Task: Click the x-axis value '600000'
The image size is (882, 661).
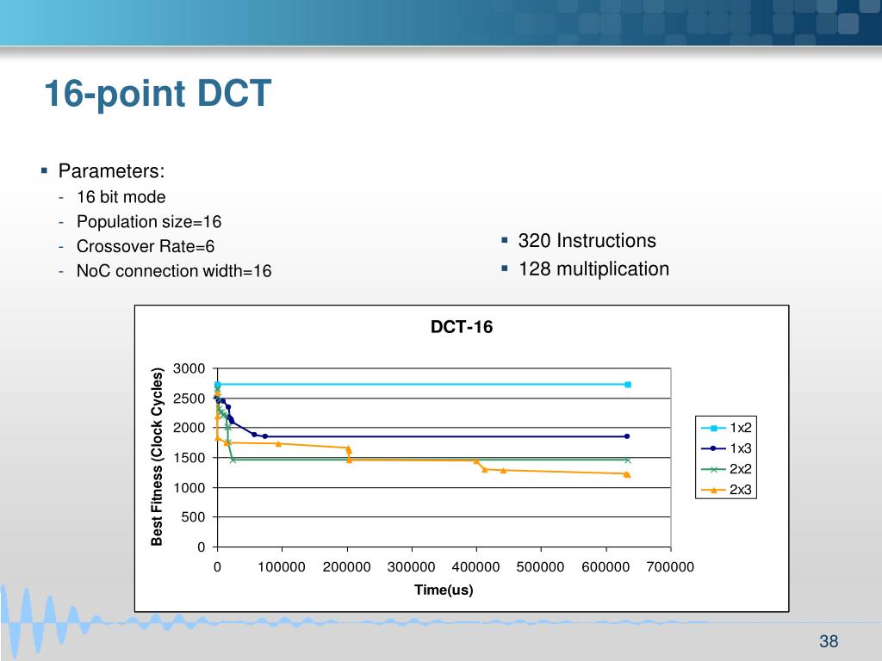Action: click(606, 567)
